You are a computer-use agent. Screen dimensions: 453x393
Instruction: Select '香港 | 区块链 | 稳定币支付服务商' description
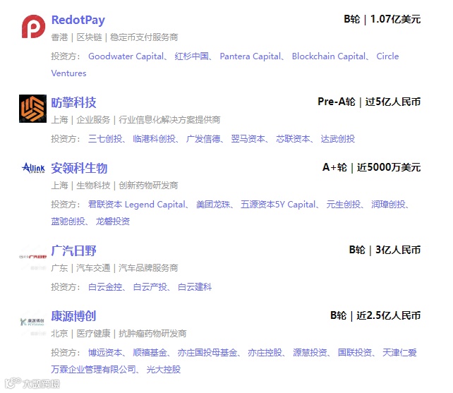tap(115, 37)
